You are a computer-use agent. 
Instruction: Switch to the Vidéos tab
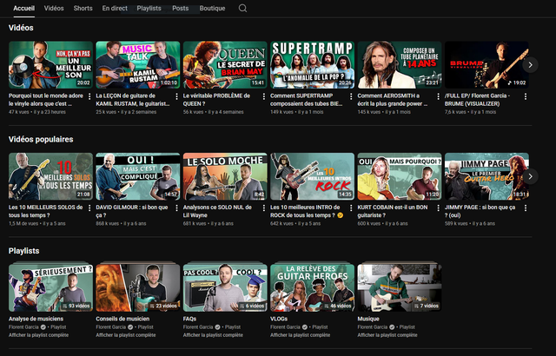tap(54, 8)
